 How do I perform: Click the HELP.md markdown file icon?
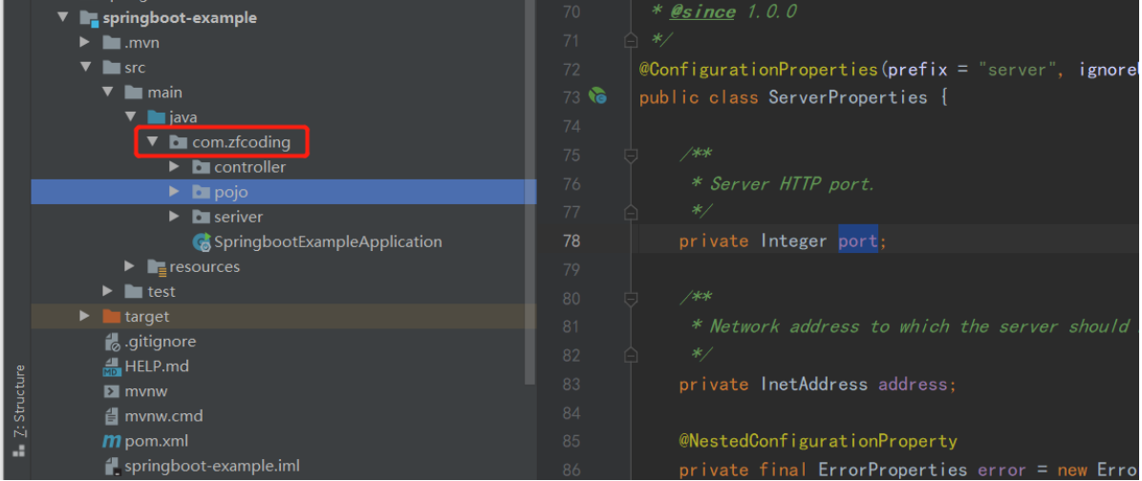[x=111, y=366]
